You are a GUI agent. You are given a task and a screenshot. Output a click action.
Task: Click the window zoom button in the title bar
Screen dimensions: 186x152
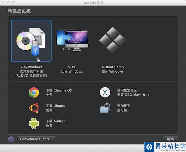(14, 3)
